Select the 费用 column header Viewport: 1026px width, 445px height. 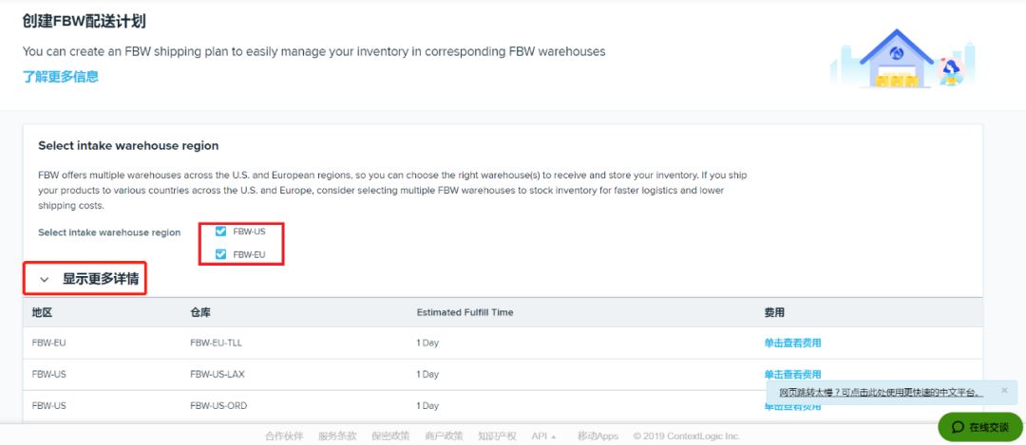coord(774,312)
